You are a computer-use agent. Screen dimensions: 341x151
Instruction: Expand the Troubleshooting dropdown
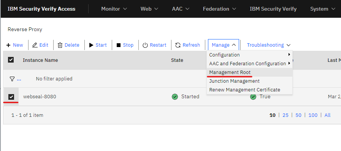(269, 45)
